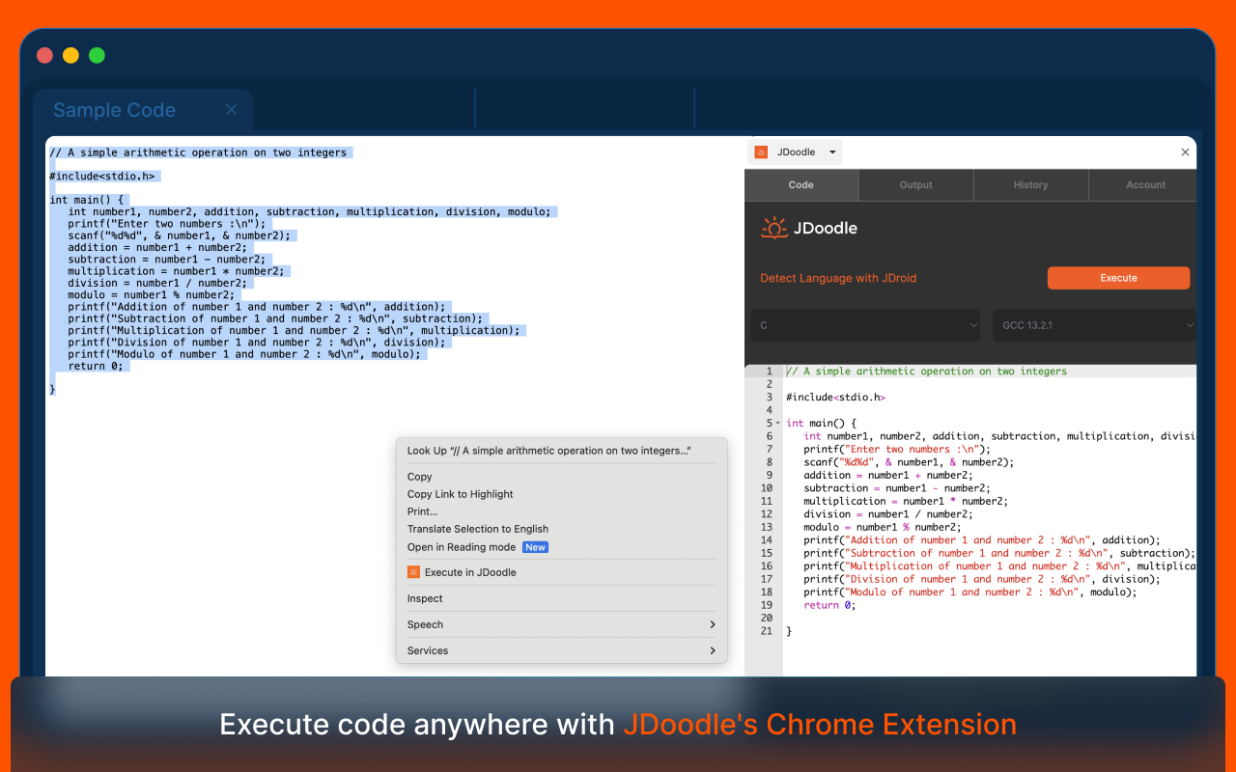Click Detect Language with JDroid link
The width and height of the screenshot is (1236, 772).
838,278
